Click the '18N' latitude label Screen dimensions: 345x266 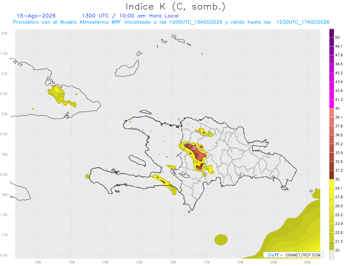click(5, 195)
